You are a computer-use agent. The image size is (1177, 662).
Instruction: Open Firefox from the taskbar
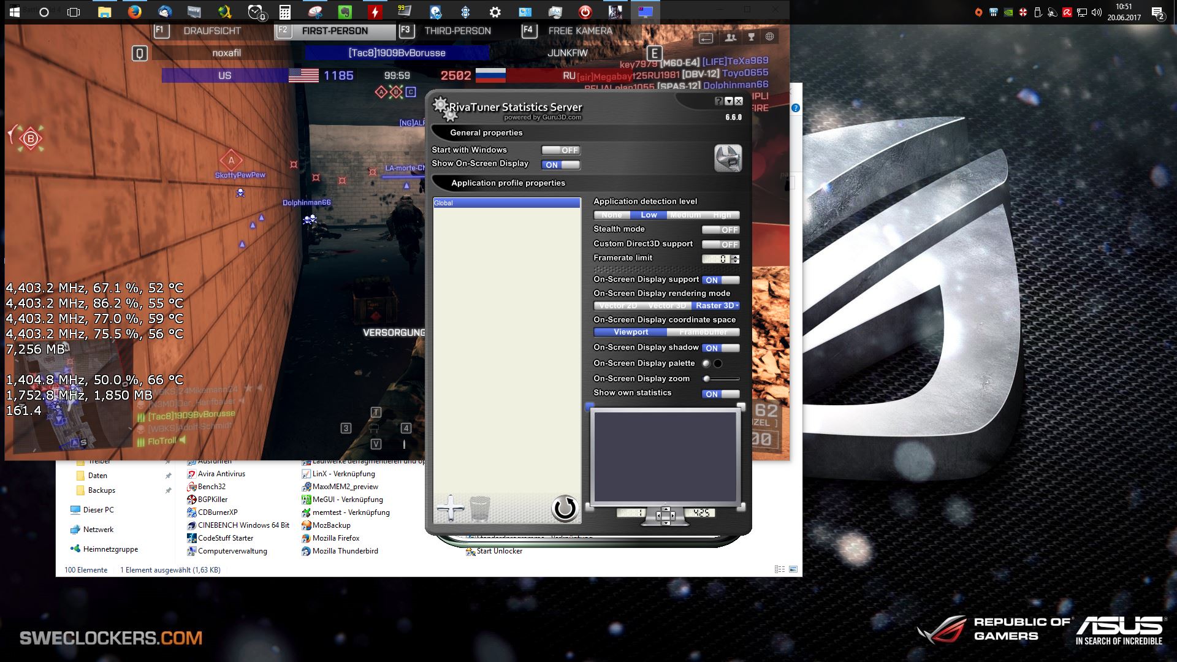(x=134, y=12)
